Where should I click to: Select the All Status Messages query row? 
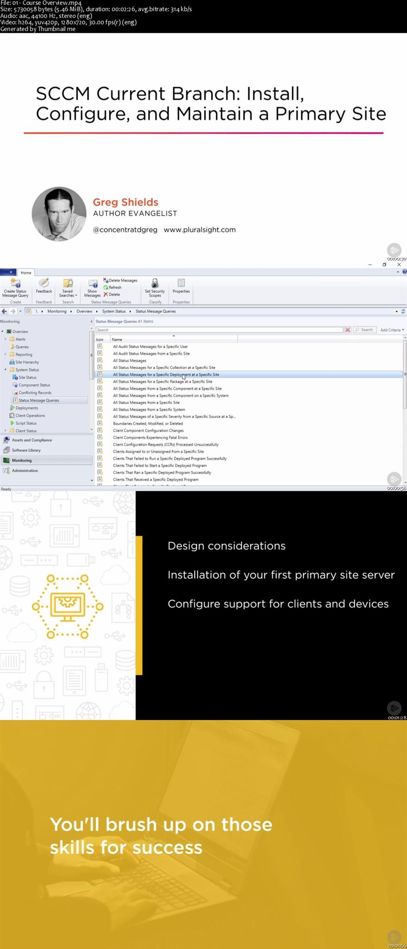coord(130,361)
